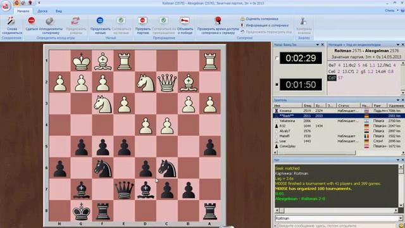Click the notation panel vertical scrollbar down arrow
Screen dimensions: 405x228
[403, 93]
